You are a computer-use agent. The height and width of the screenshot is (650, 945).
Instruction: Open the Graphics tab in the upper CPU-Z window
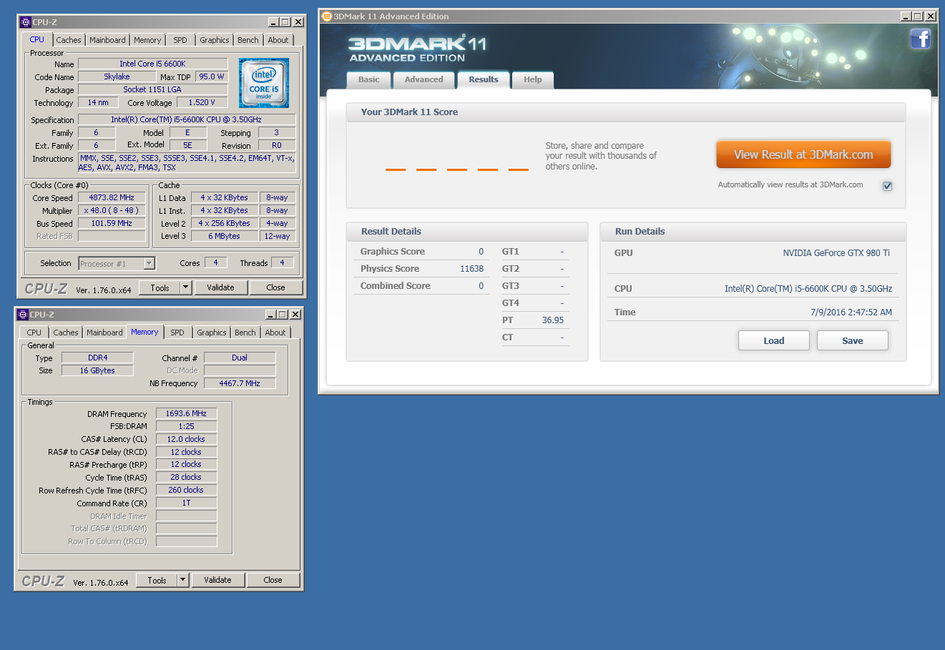click(x=214, y=40)
